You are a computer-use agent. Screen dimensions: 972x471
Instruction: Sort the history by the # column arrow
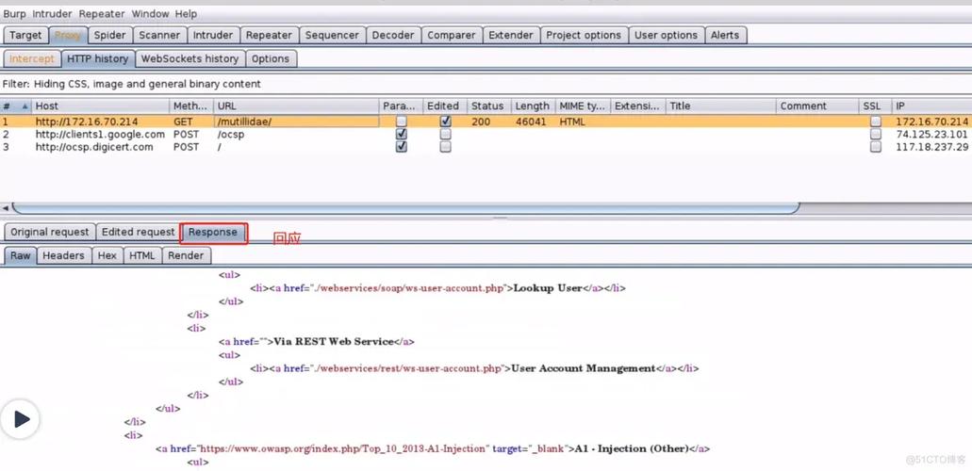[25, 106]
